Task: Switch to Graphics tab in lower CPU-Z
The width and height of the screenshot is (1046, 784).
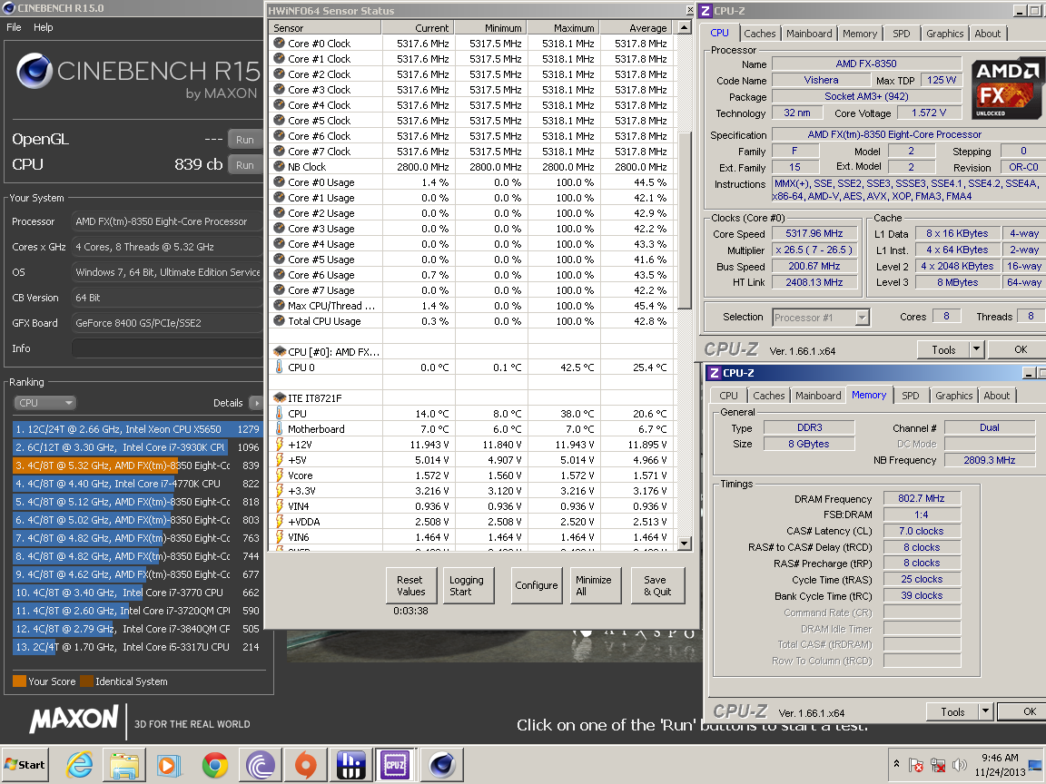Action: click(954, 396)
